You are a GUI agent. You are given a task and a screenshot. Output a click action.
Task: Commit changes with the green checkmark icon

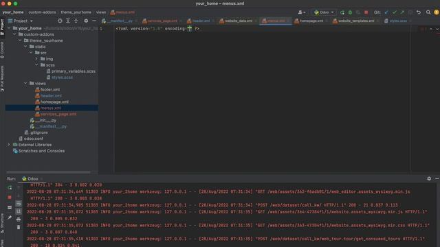394,12
